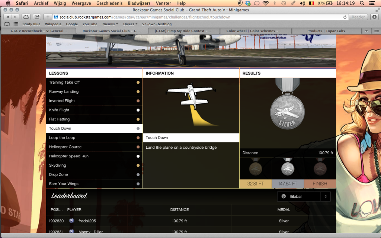Select the Helicopter Course lesson
The width and height of the screenshot is (381, 238).
[x=94, y=147]
